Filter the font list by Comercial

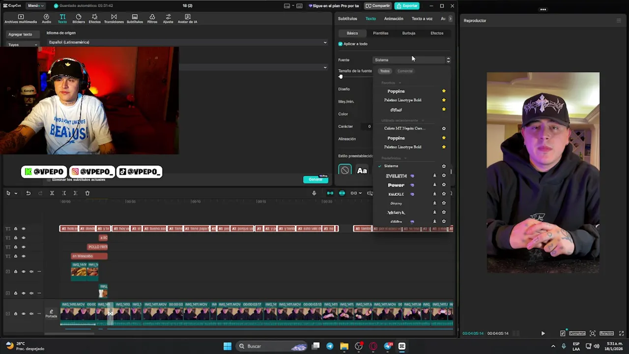[405, 71]
